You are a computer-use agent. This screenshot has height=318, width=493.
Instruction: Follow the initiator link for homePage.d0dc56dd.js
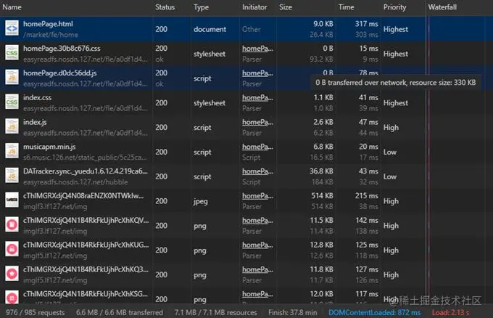(257, 73)
